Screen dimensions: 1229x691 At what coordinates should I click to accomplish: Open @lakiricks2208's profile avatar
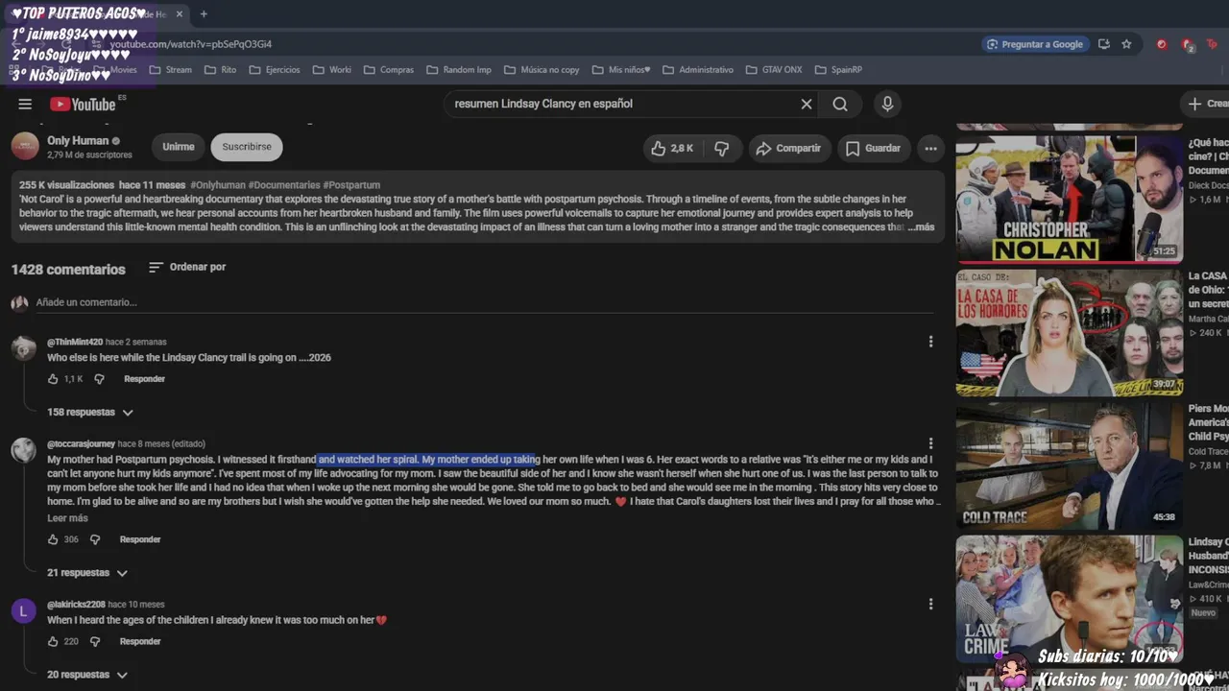pyautogui.click(x=23, y=611)
